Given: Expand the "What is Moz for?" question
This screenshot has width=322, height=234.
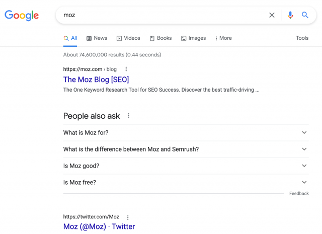Looking at the screenshot, I should click(186, 133).
